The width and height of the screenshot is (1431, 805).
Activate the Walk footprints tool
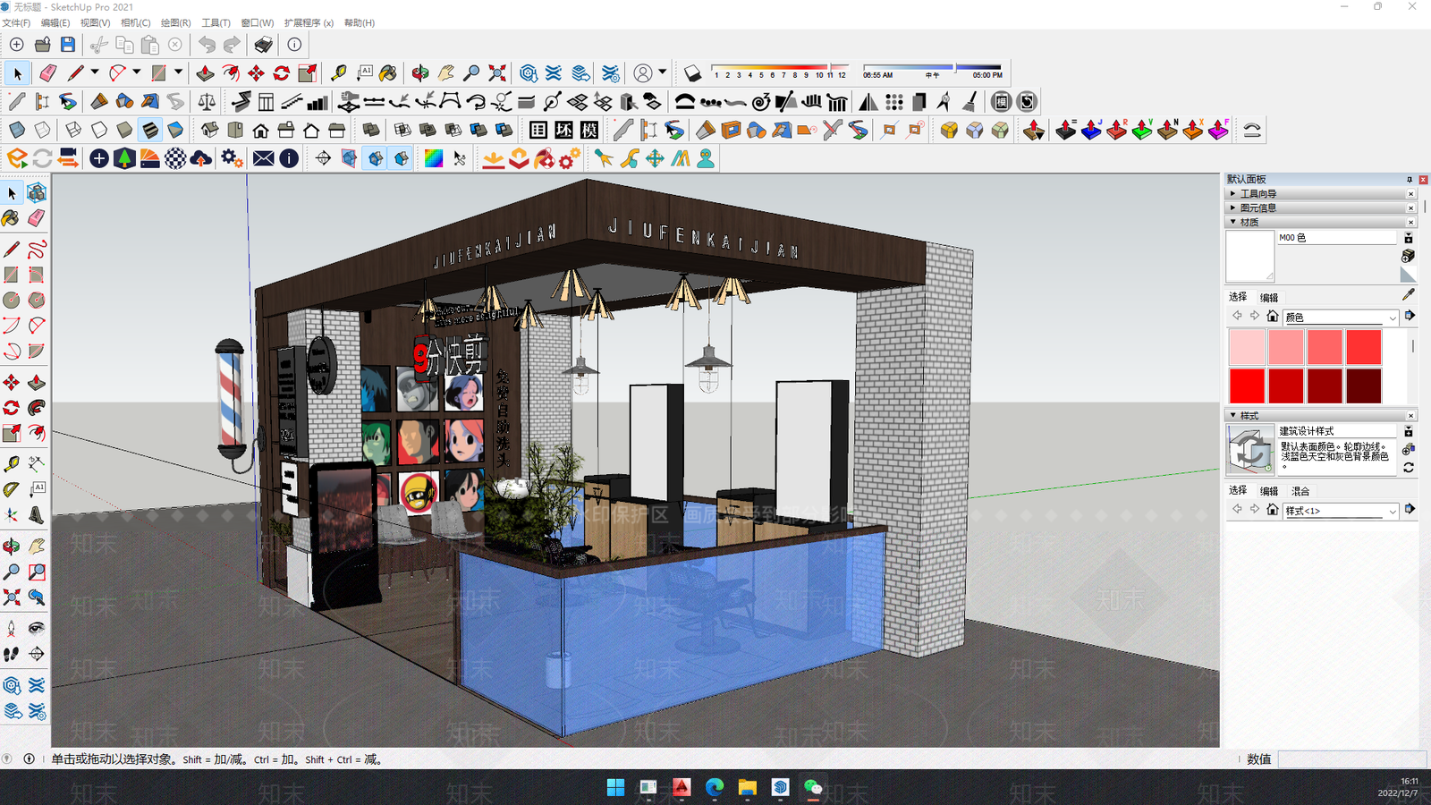pyautogui.click(x=12, y=654)
